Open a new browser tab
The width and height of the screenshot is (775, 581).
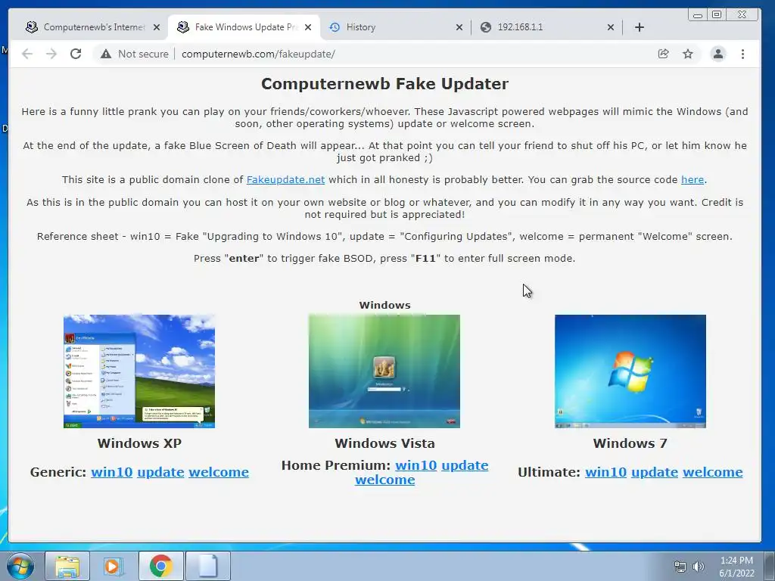coord(639,27)
